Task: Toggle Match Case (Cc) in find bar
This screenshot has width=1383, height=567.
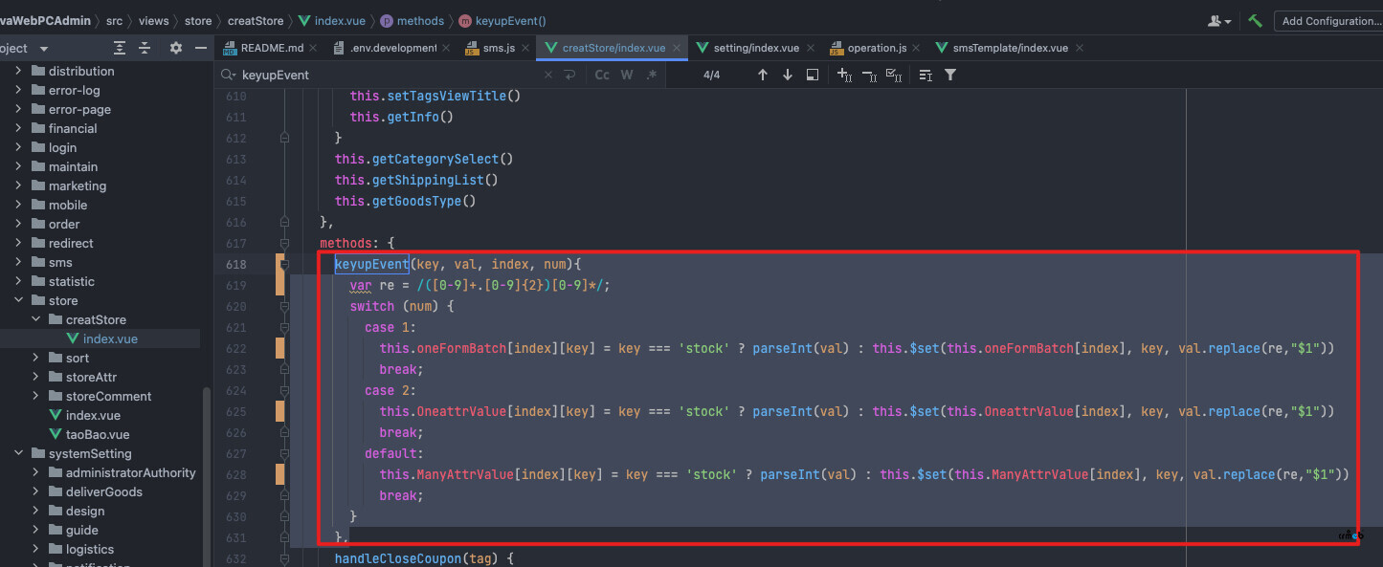Action: pos(602,75)
